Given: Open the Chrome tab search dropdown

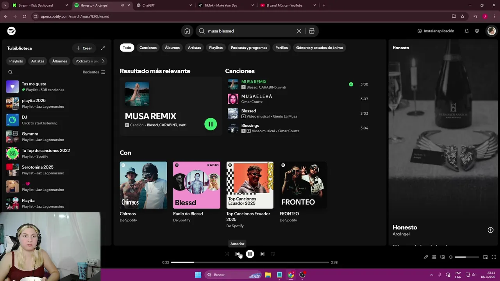Looking at the screenshot, I should point(5,5).
